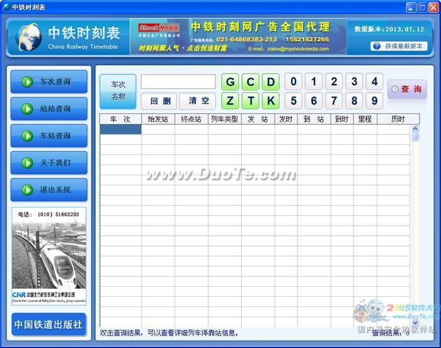Sort by 始发站 column header
This screenshot has width=441, height=348.
[158, 119]
